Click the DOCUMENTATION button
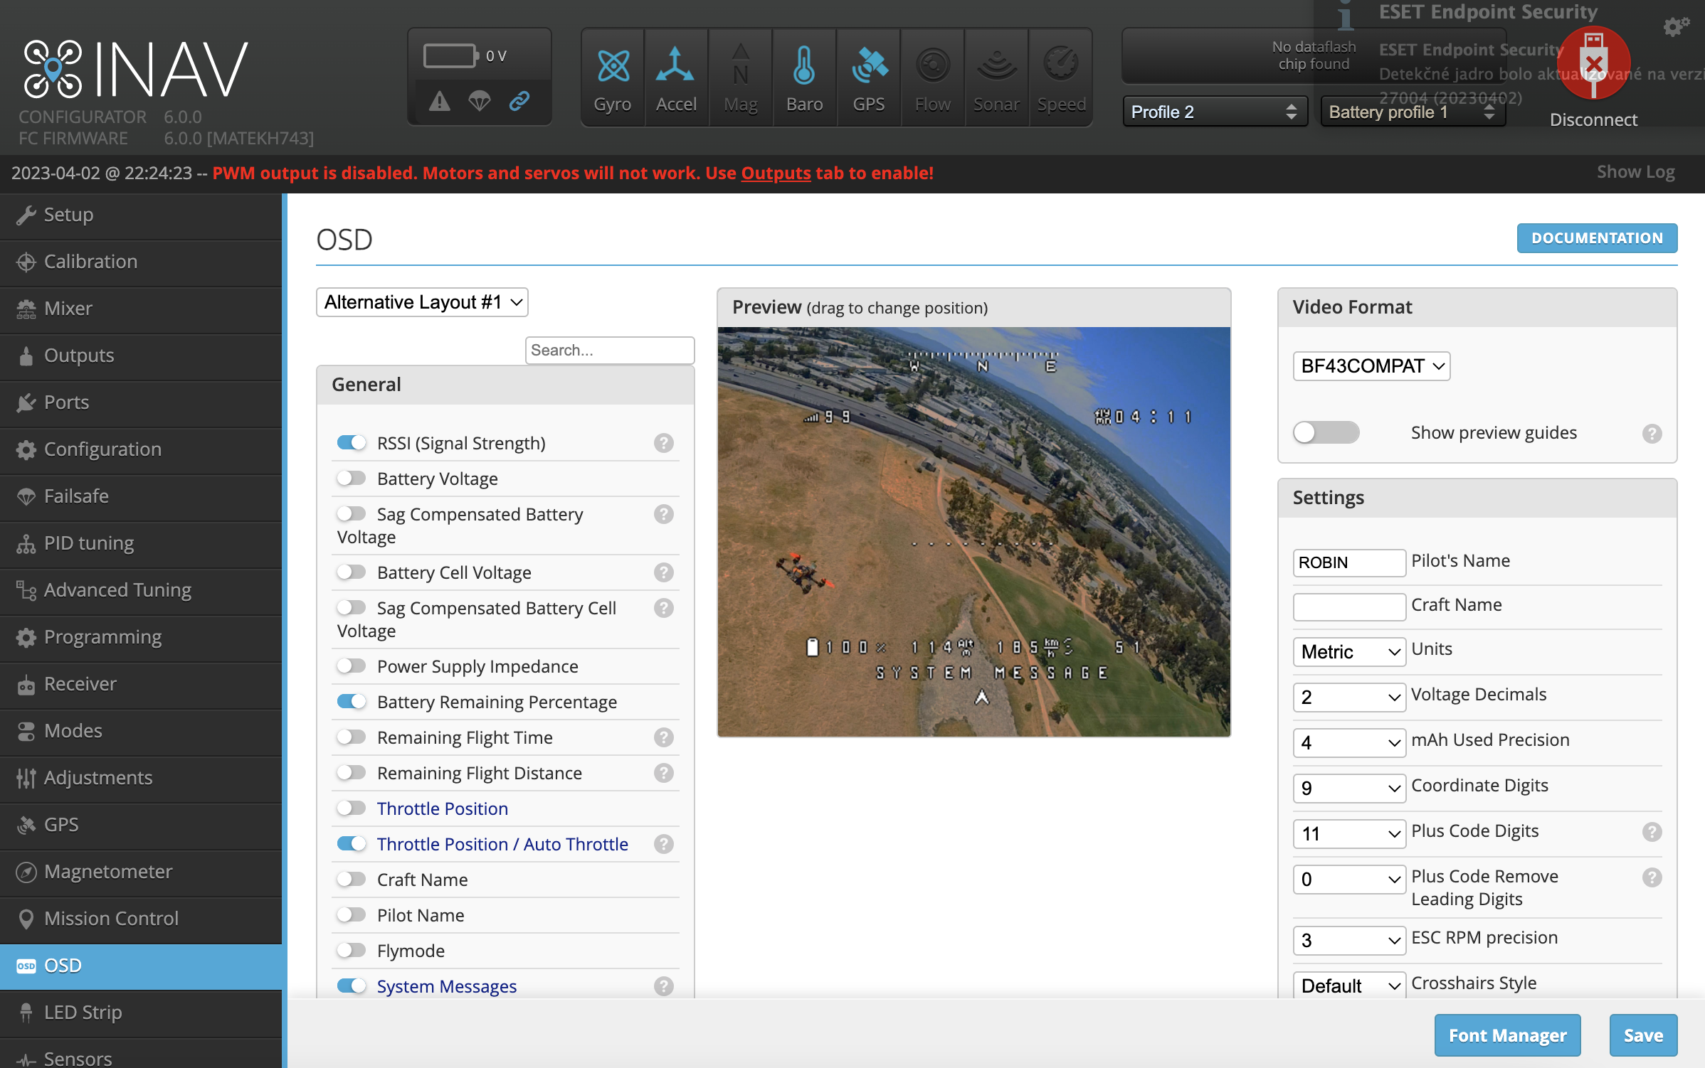 point(1596,237)
